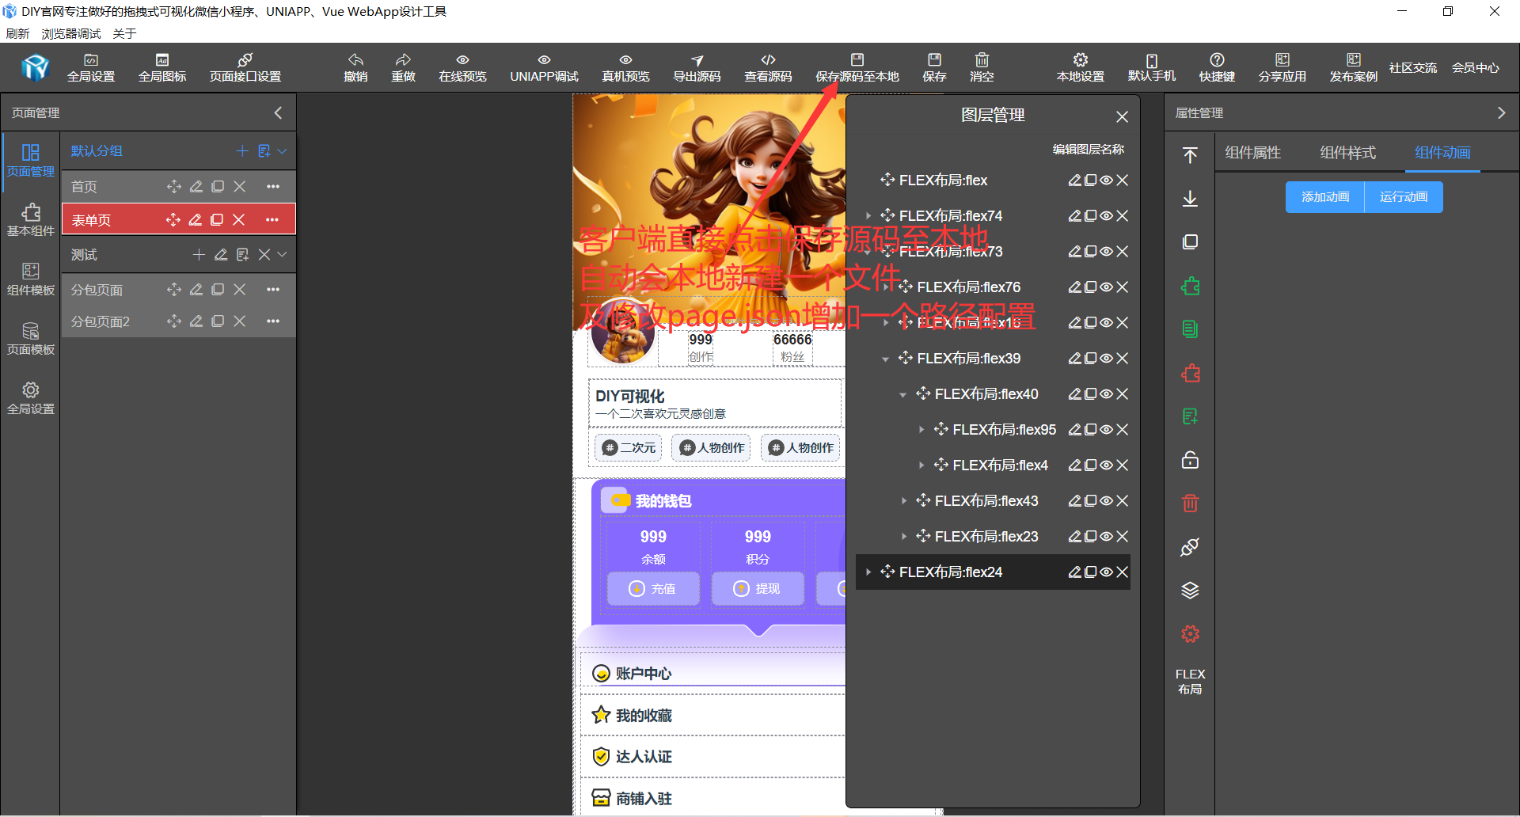Open 全局设置 in left sidebar

[31, 398]
